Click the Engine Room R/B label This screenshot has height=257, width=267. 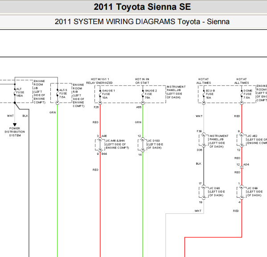tap(78, 95)
